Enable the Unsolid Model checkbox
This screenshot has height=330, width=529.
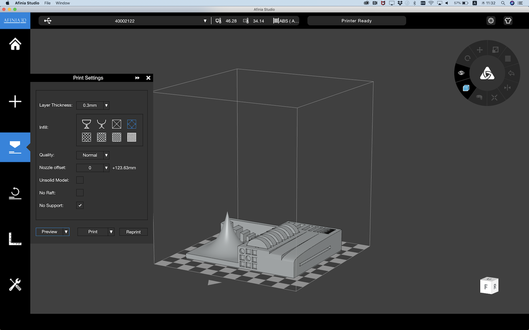tap(80, 180)
